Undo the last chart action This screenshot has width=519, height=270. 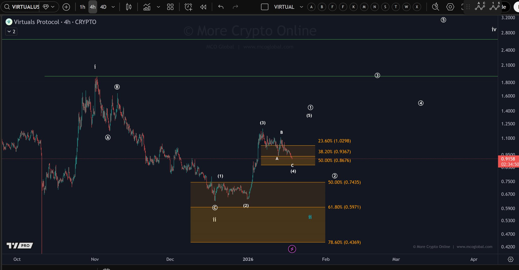(221, 7)
